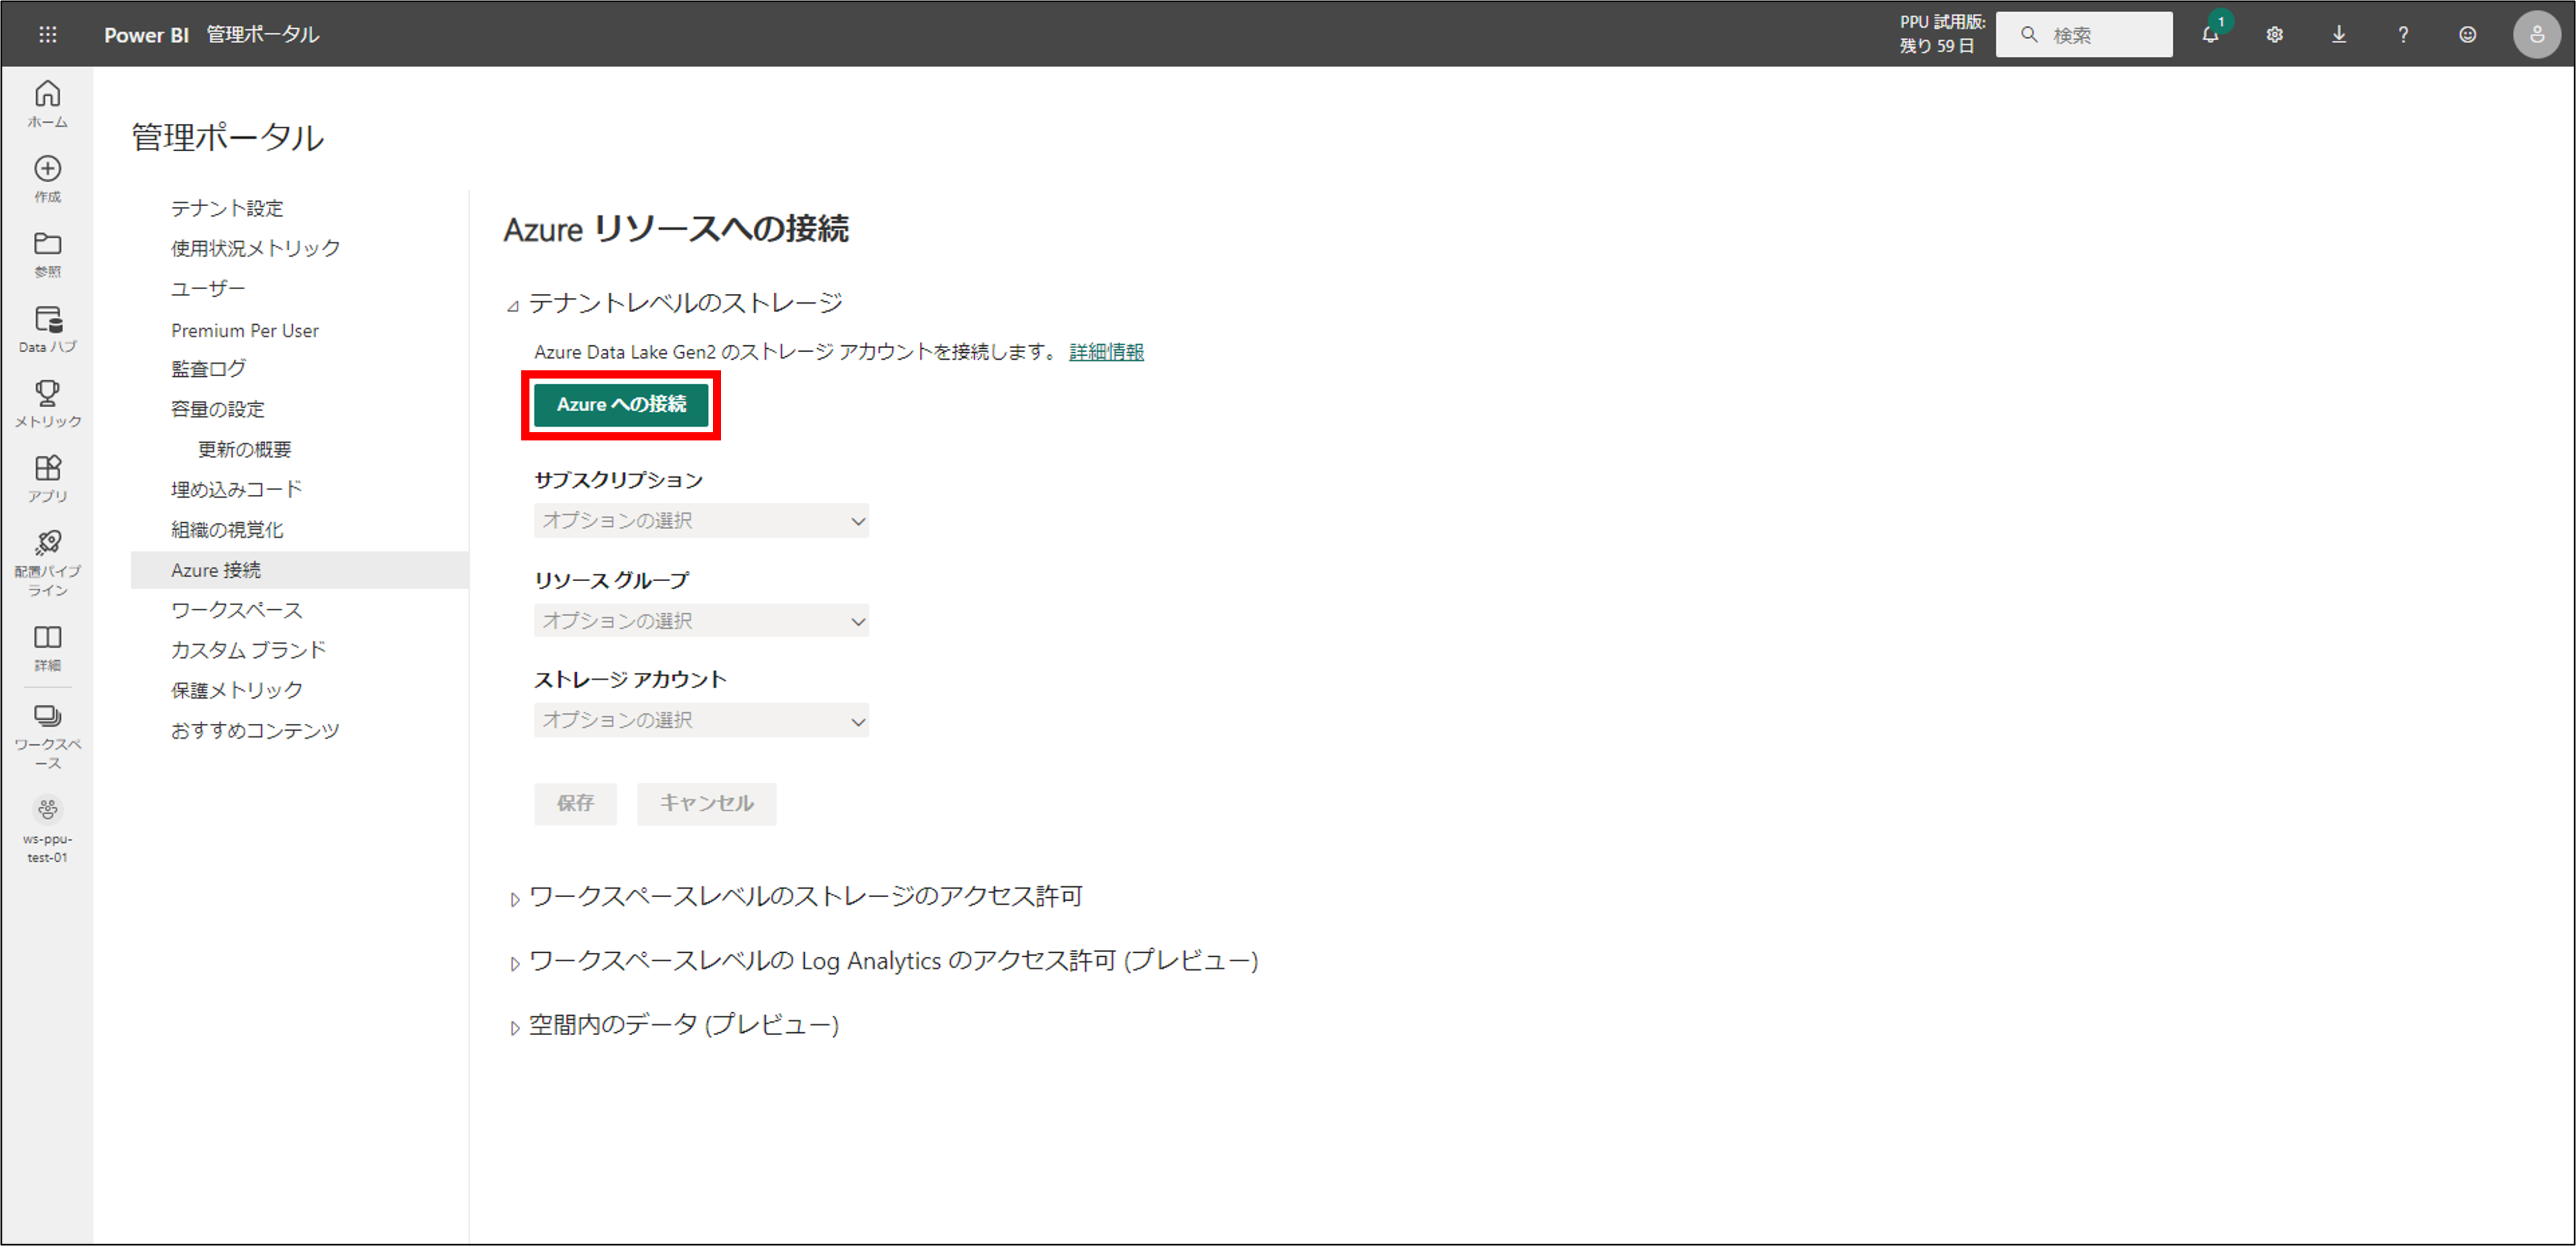Expand ワークスペースレベルのストレージのアクセス許可
Image resolution: width=2576 pixels, height=1246 pixels.
point(514,899)
